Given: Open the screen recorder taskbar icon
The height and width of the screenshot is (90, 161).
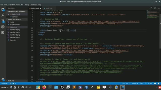Looking at the screenshot, I should pos(104,87).
